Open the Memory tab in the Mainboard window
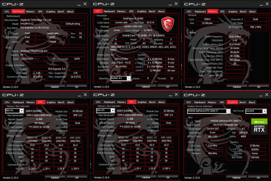The image size is (271, 181). click(30, 11)
